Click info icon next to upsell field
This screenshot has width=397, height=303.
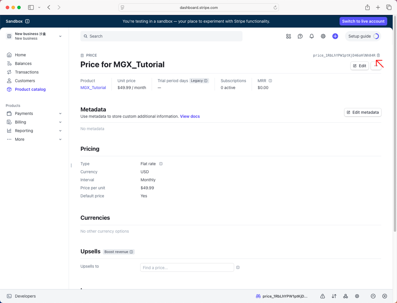click(x=238, y=267)
